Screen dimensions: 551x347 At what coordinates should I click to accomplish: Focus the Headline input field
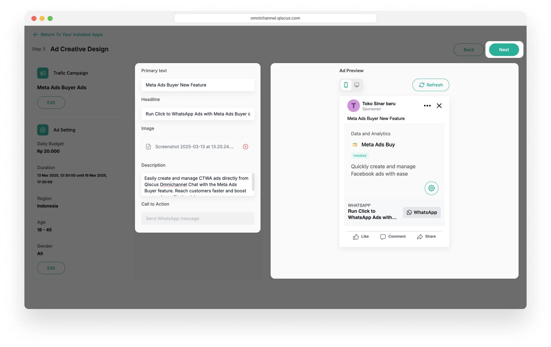(x=198, y=114)
